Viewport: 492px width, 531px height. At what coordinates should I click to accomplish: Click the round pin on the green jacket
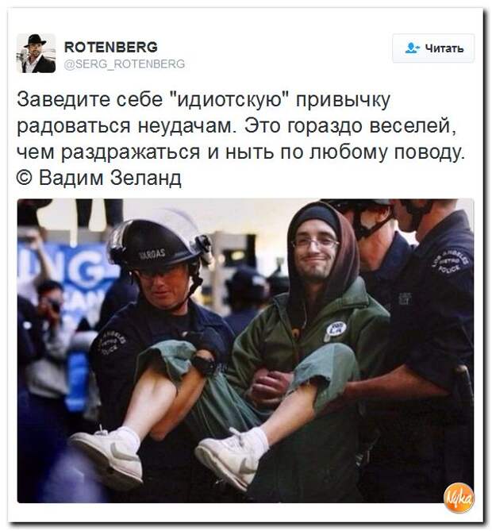tap(335, 329)
